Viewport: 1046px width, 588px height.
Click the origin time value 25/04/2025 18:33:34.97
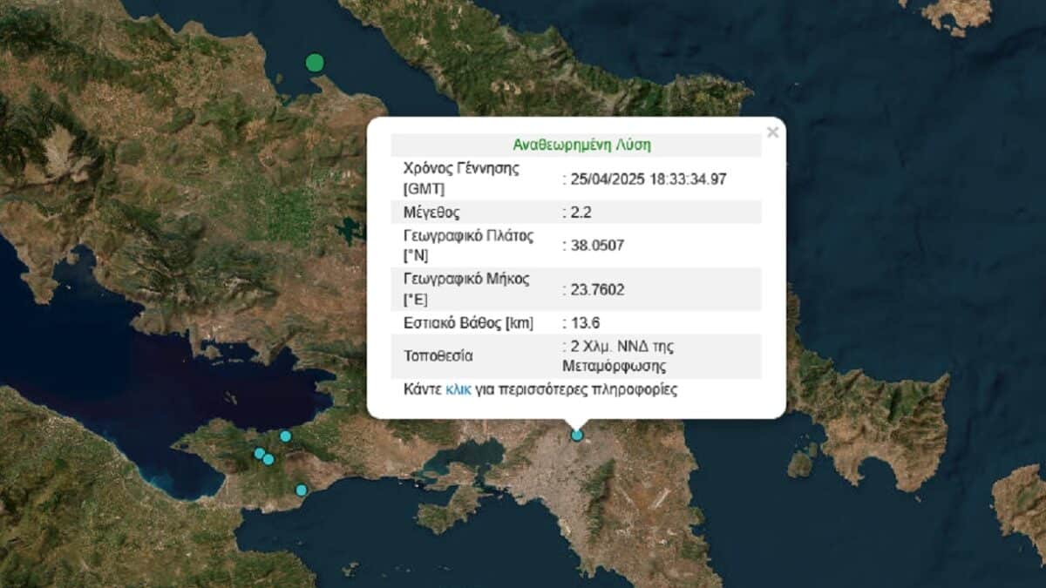click(649, 179)
